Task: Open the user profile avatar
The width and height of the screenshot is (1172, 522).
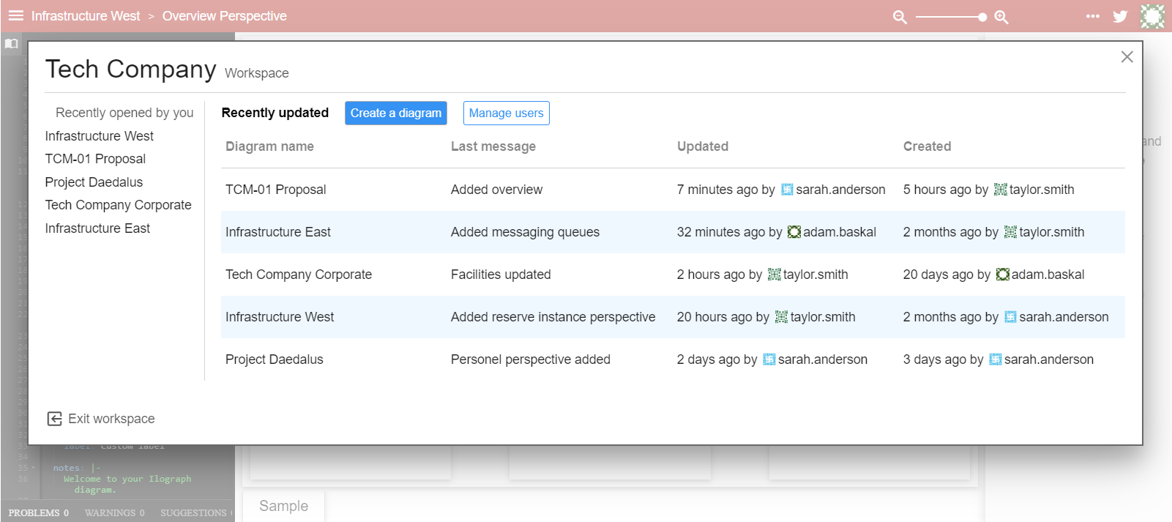Action: [x=1152, y=16]
